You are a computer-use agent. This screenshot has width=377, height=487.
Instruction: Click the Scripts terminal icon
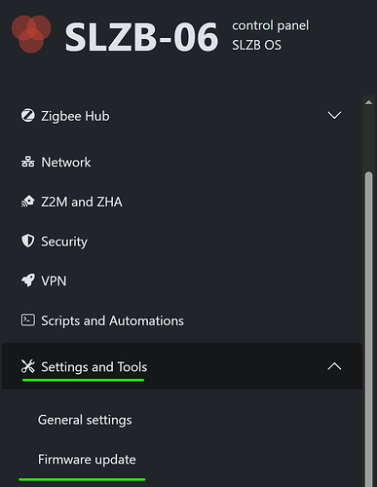pyautogui.click(x=28, y=320)
